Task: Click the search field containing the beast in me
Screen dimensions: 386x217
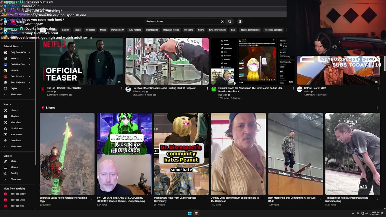Action: pyautogui.click(x=182, y=21)
